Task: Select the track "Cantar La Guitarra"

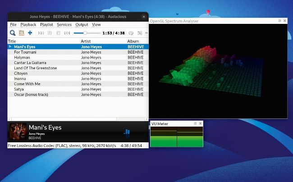Action: pos(30,63)
